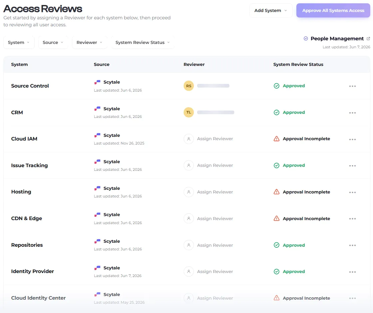The width and height of the screenshot is (373, 313).
Task: Assign a reviewer to Hosting
Action: [x=215, y=192]
